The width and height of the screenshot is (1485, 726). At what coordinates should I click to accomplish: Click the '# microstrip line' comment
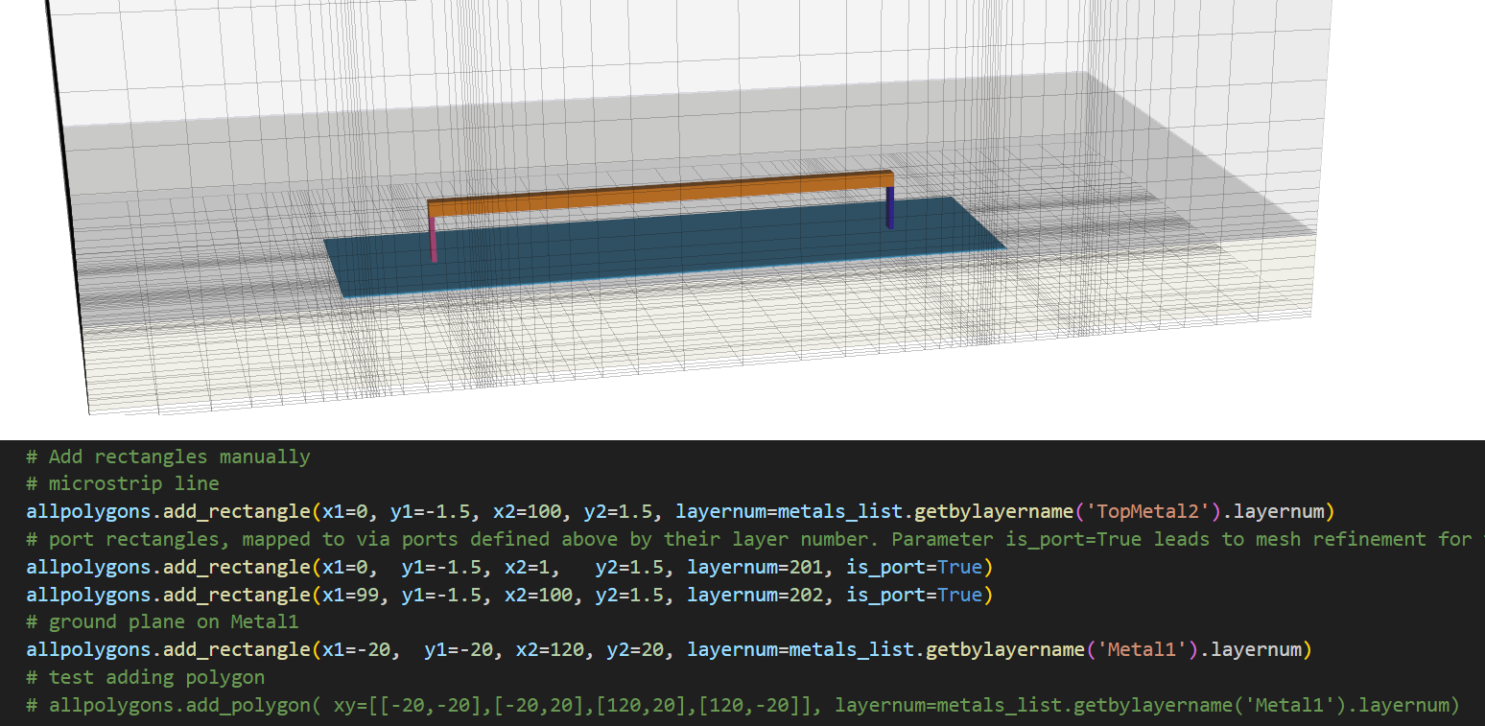pyautogui.click(x=123, y=483)
